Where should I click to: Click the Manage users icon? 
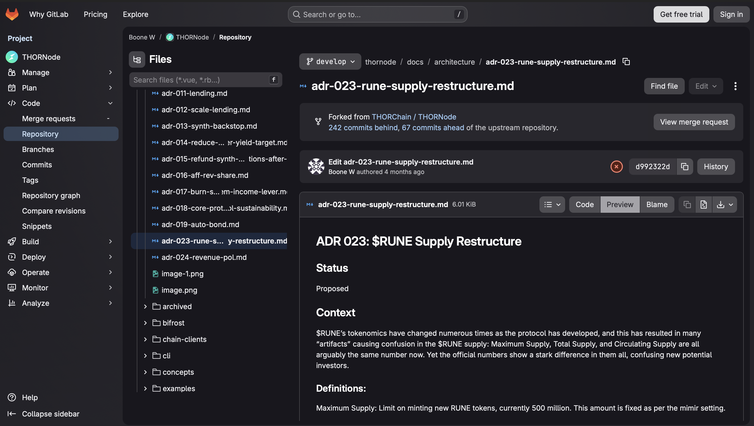[12, 72]
